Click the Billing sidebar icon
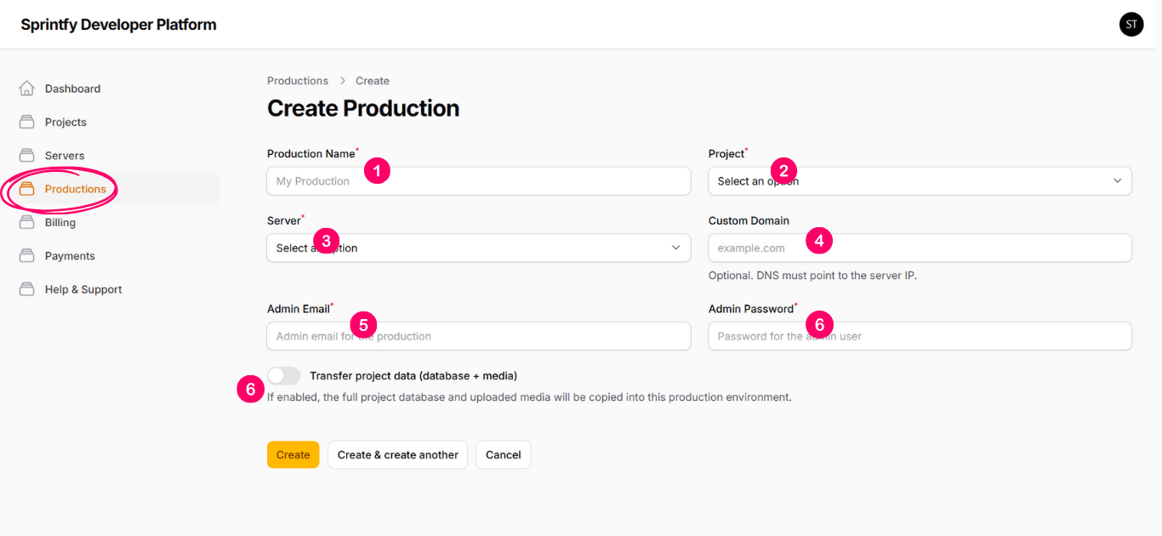 27,222
